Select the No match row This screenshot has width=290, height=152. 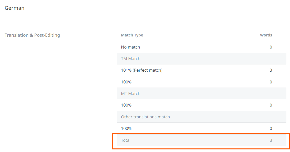tap(202, 47)
